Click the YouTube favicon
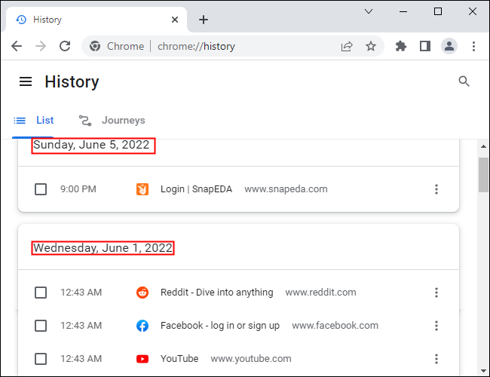 coord(142,359)
